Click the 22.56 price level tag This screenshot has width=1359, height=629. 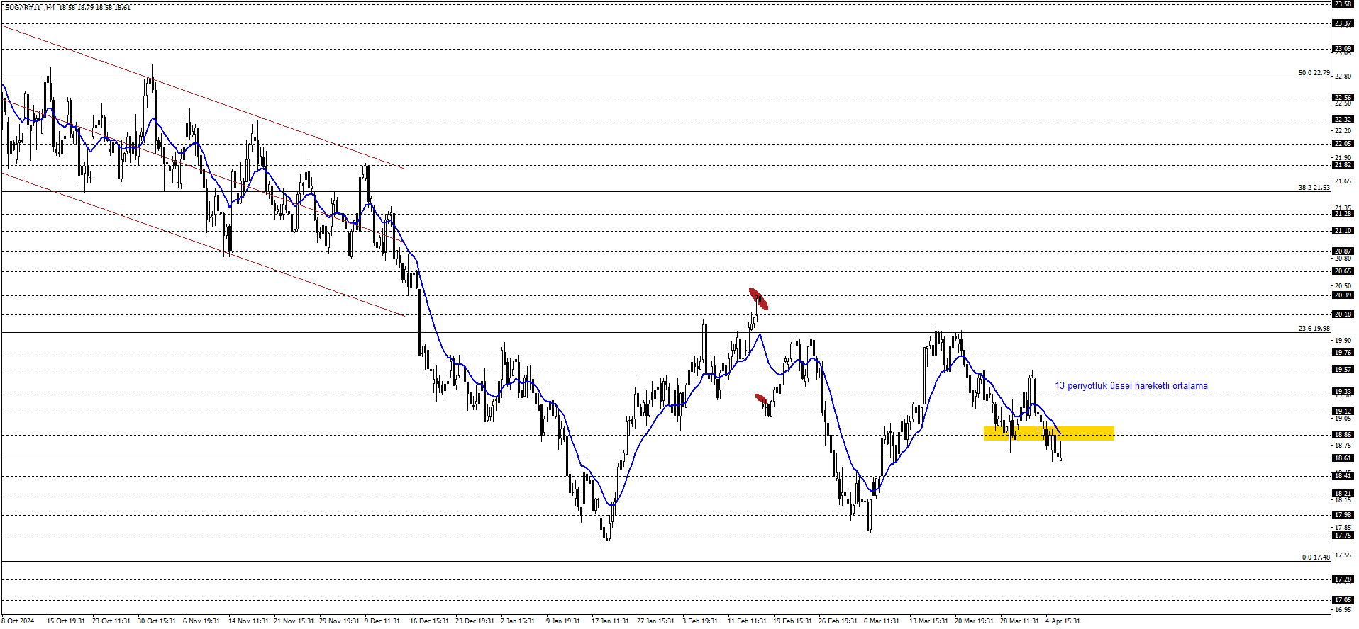[x=1343, y=98]
